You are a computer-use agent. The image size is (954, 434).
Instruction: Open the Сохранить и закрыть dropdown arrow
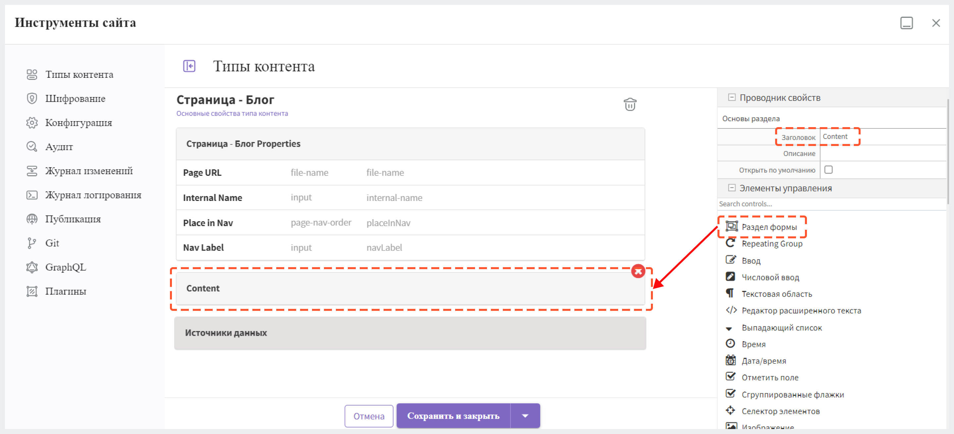pos(525,416)
